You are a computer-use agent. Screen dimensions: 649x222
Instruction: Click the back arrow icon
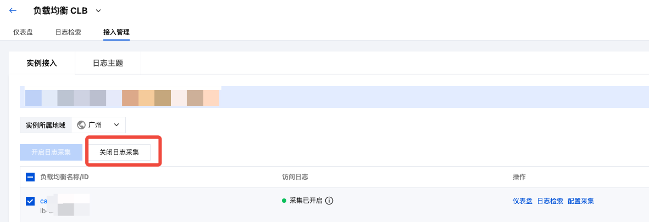coord(13,11)
